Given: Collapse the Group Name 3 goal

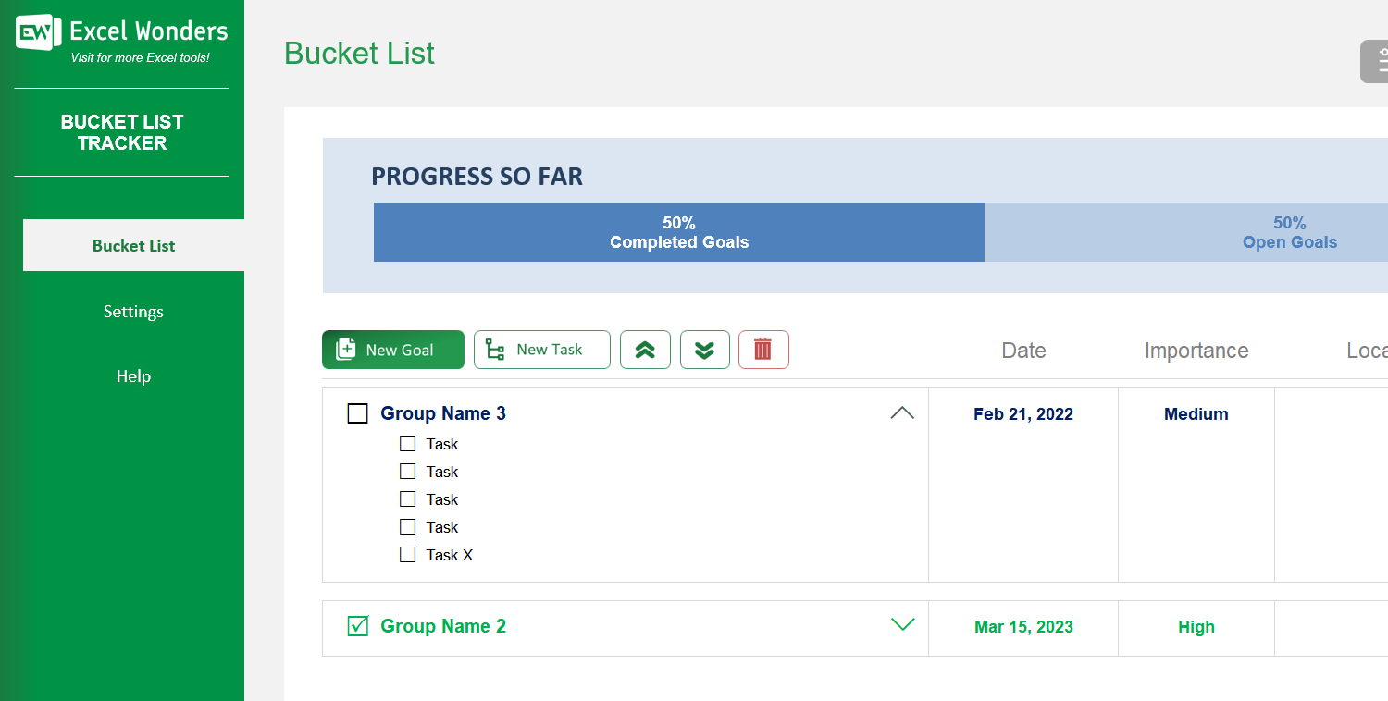Looking at the screenshot, I should click(x=902, y=412).
